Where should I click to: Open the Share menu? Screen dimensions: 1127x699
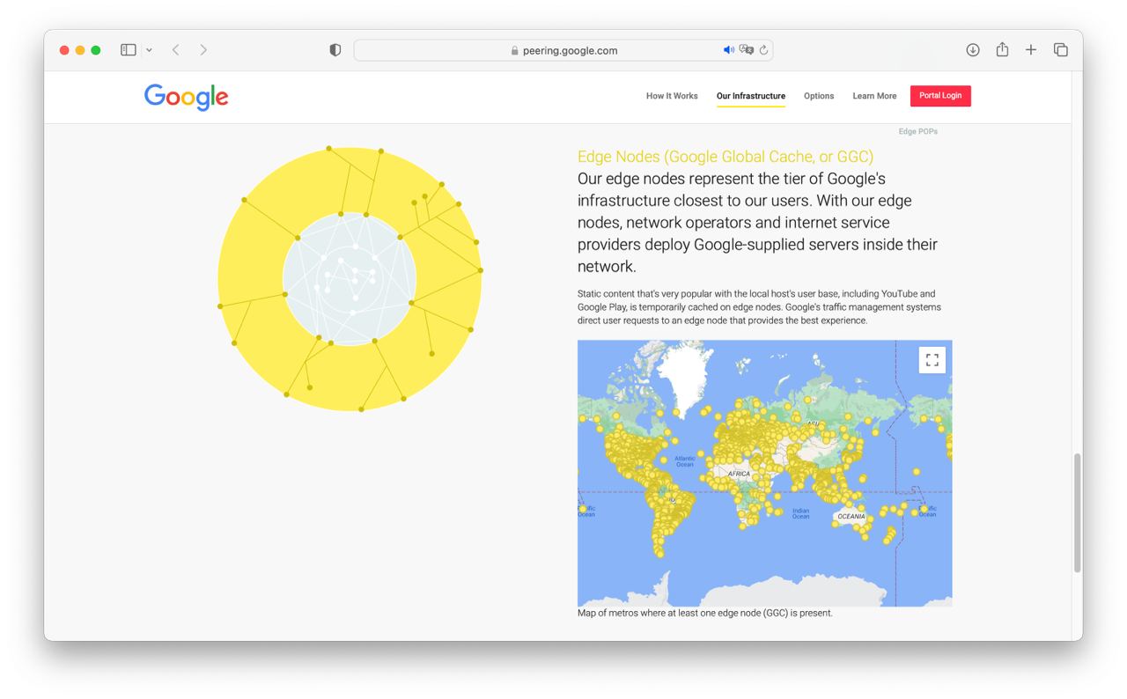click(x=1002, y=50)
